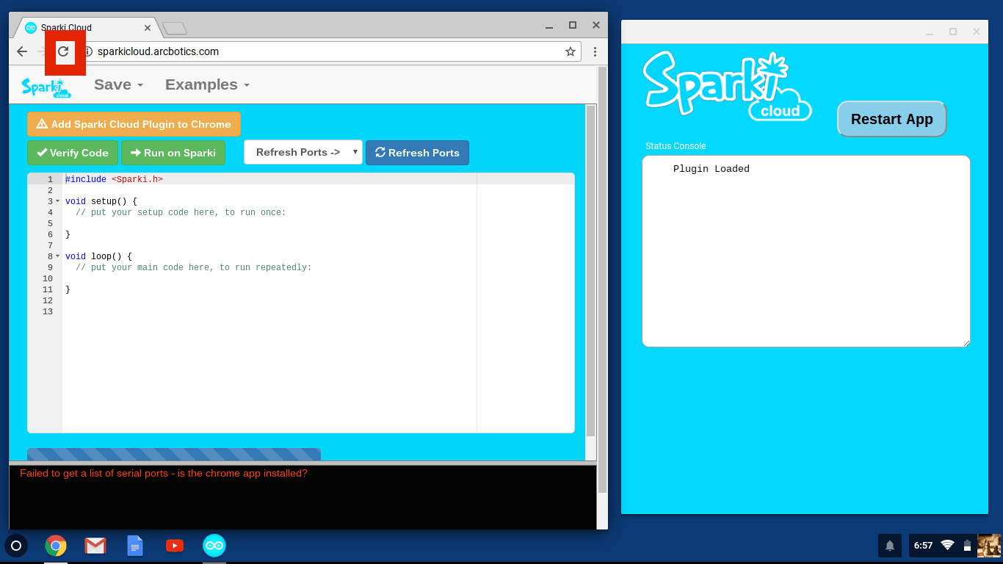
Task: Open a new browser tab
Action: point(175,28)
